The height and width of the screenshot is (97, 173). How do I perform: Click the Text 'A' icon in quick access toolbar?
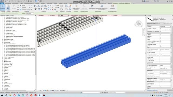pyautogui.click(x=28, y=1)
